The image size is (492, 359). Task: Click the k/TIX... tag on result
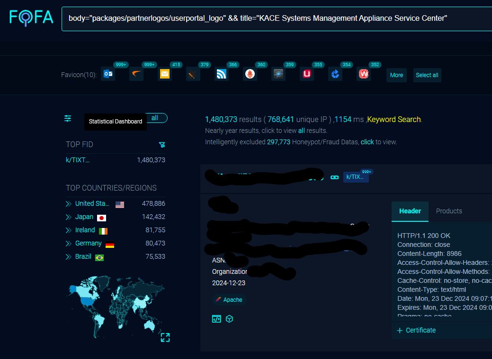[356, 177]
